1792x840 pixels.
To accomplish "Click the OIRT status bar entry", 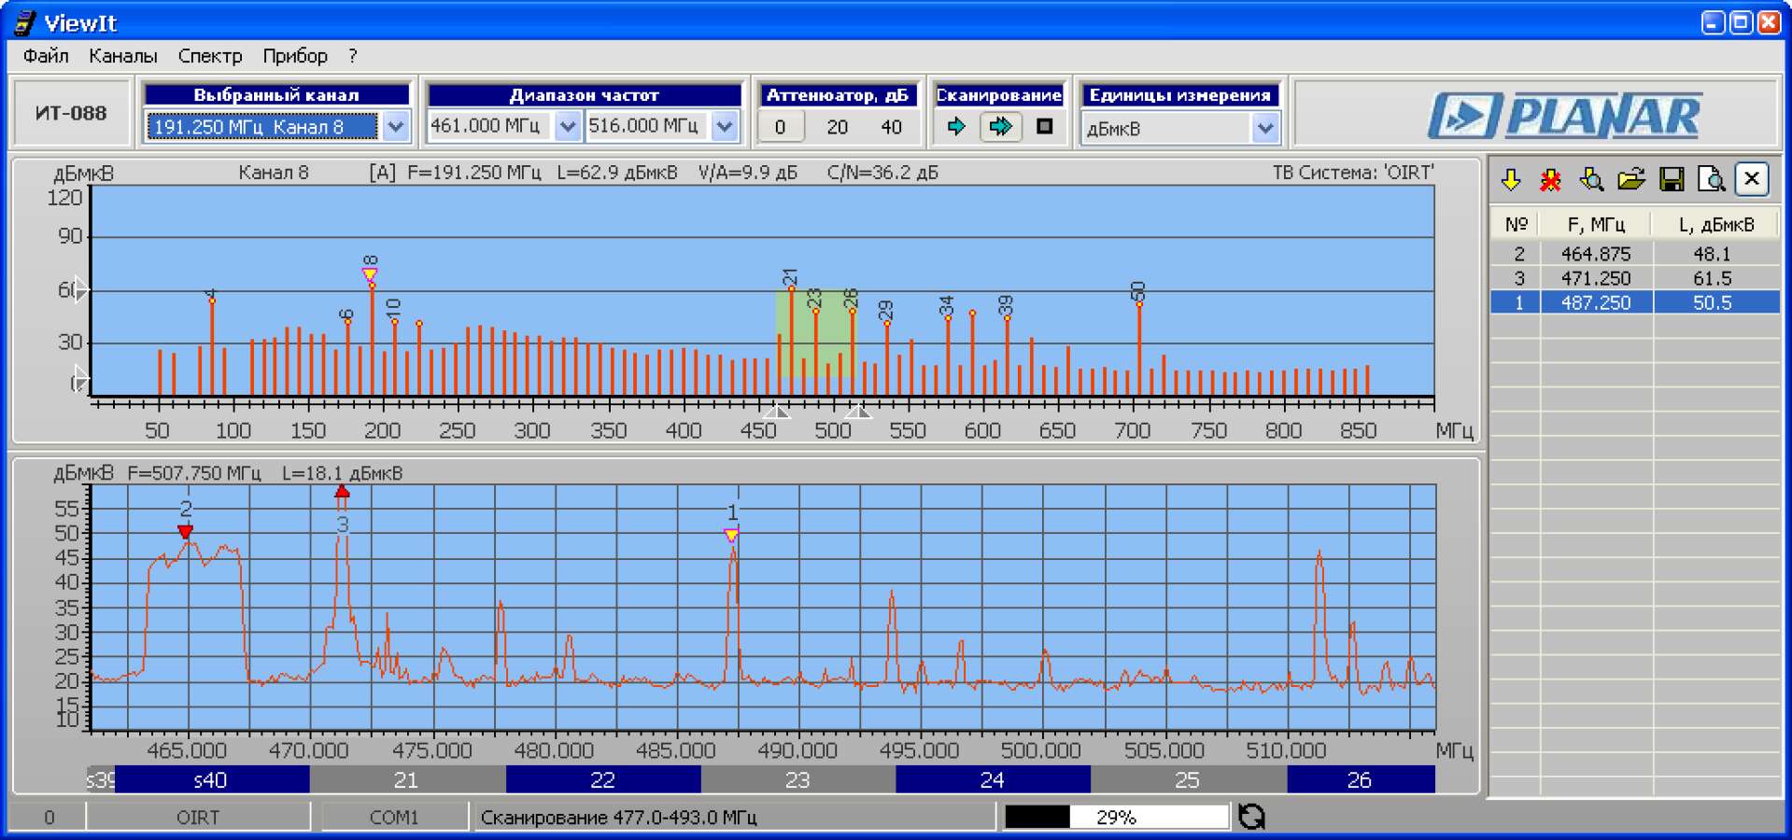I will 198,818.
